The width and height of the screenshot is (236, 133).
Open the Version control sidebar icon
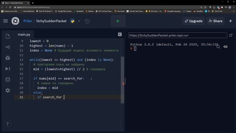(x=8, y=47)
